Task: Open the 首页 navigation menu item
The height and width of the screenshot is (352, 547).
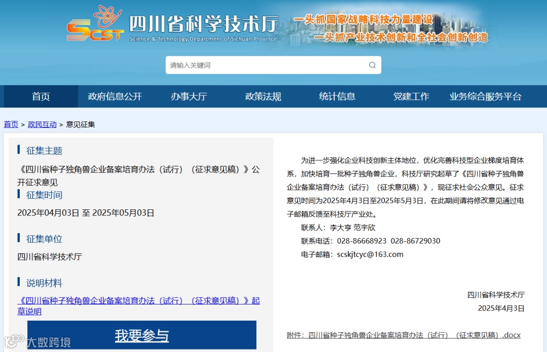Action: 40,97
